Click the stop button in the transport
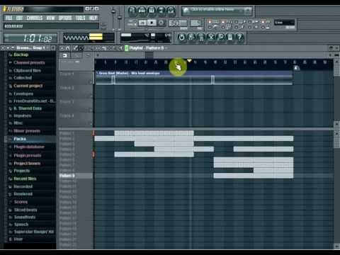Image resolution: width=340 pixels, height=255 pixels. pyautogui.click(x=152, y=23)
